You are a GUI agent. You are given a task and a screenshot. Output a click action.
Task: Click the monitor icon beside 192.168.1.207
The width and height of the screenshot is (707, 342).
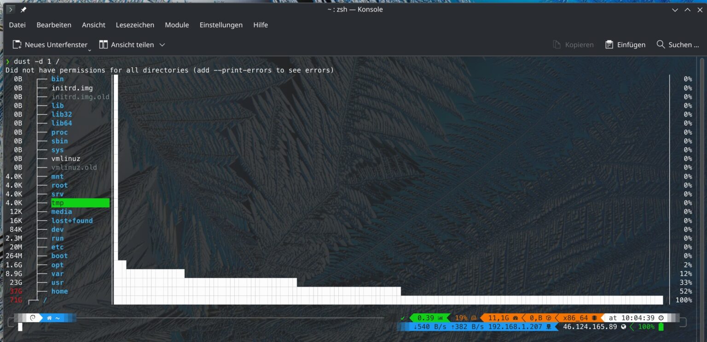tap(549, 327)
